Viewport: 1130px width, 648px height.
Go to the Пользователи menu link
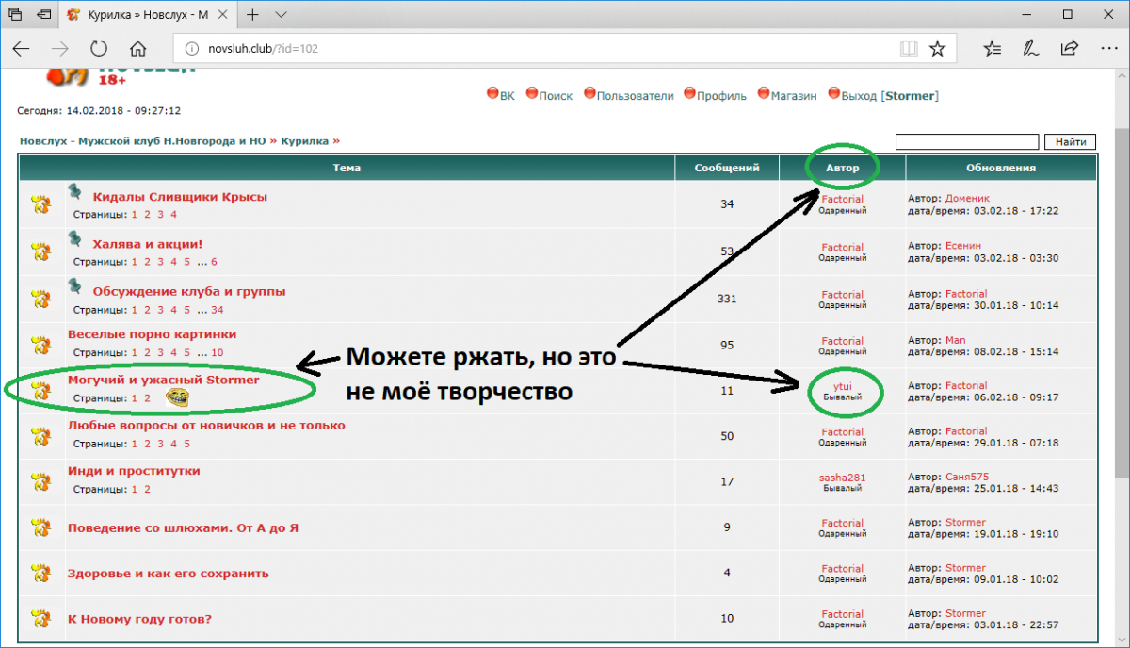click(x=635, y=95)
